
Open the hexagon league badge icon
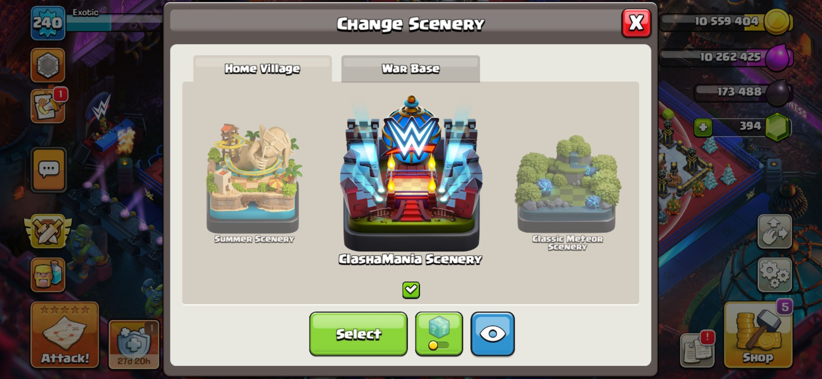[48, 65]
